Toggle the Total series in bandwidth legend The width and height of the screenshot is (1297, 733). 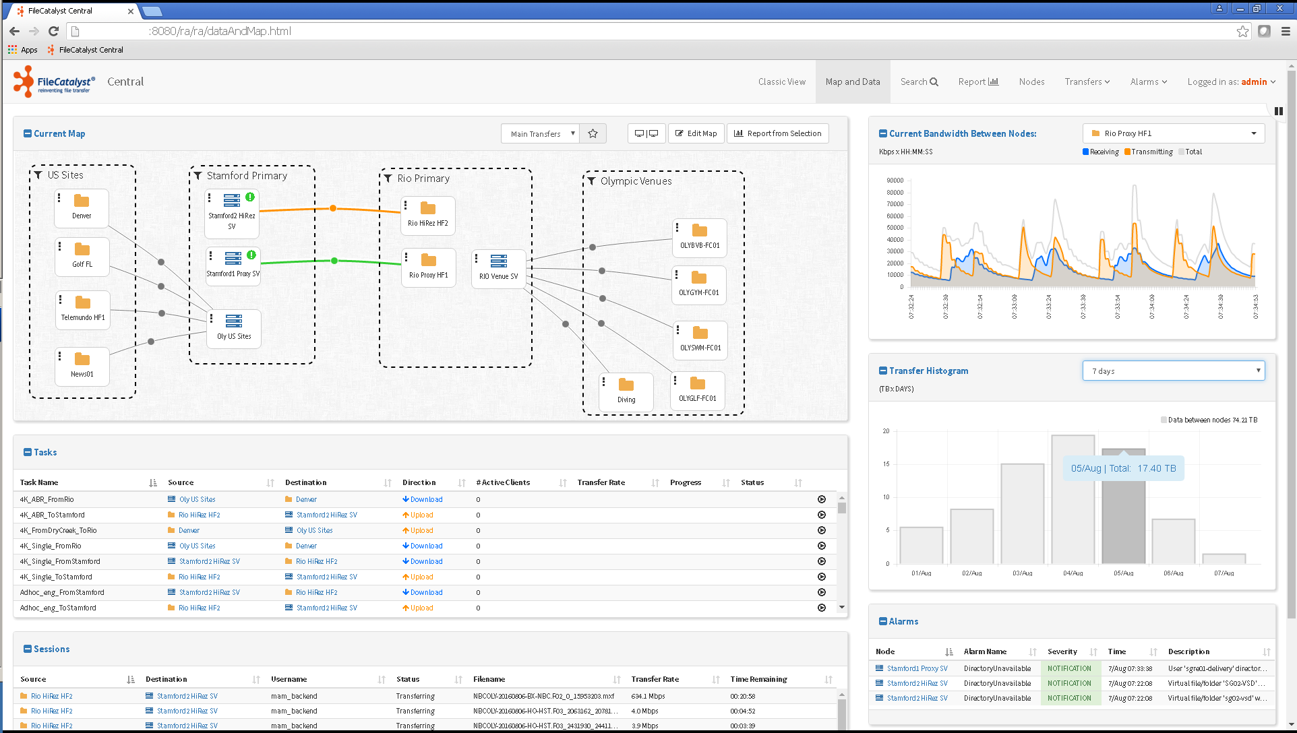pos(1190,152)
